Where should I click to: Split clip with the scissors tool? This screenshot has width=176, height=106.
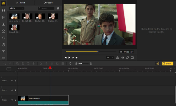tap(41, 64)
